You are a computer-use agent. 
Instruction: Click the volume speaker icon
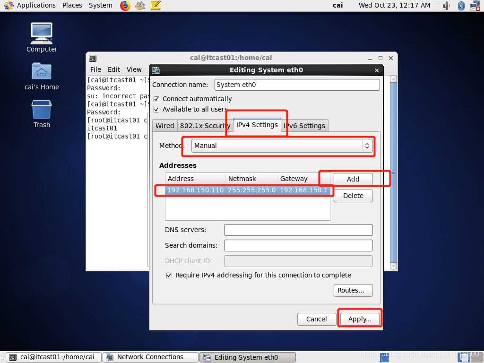pos(446,5)
